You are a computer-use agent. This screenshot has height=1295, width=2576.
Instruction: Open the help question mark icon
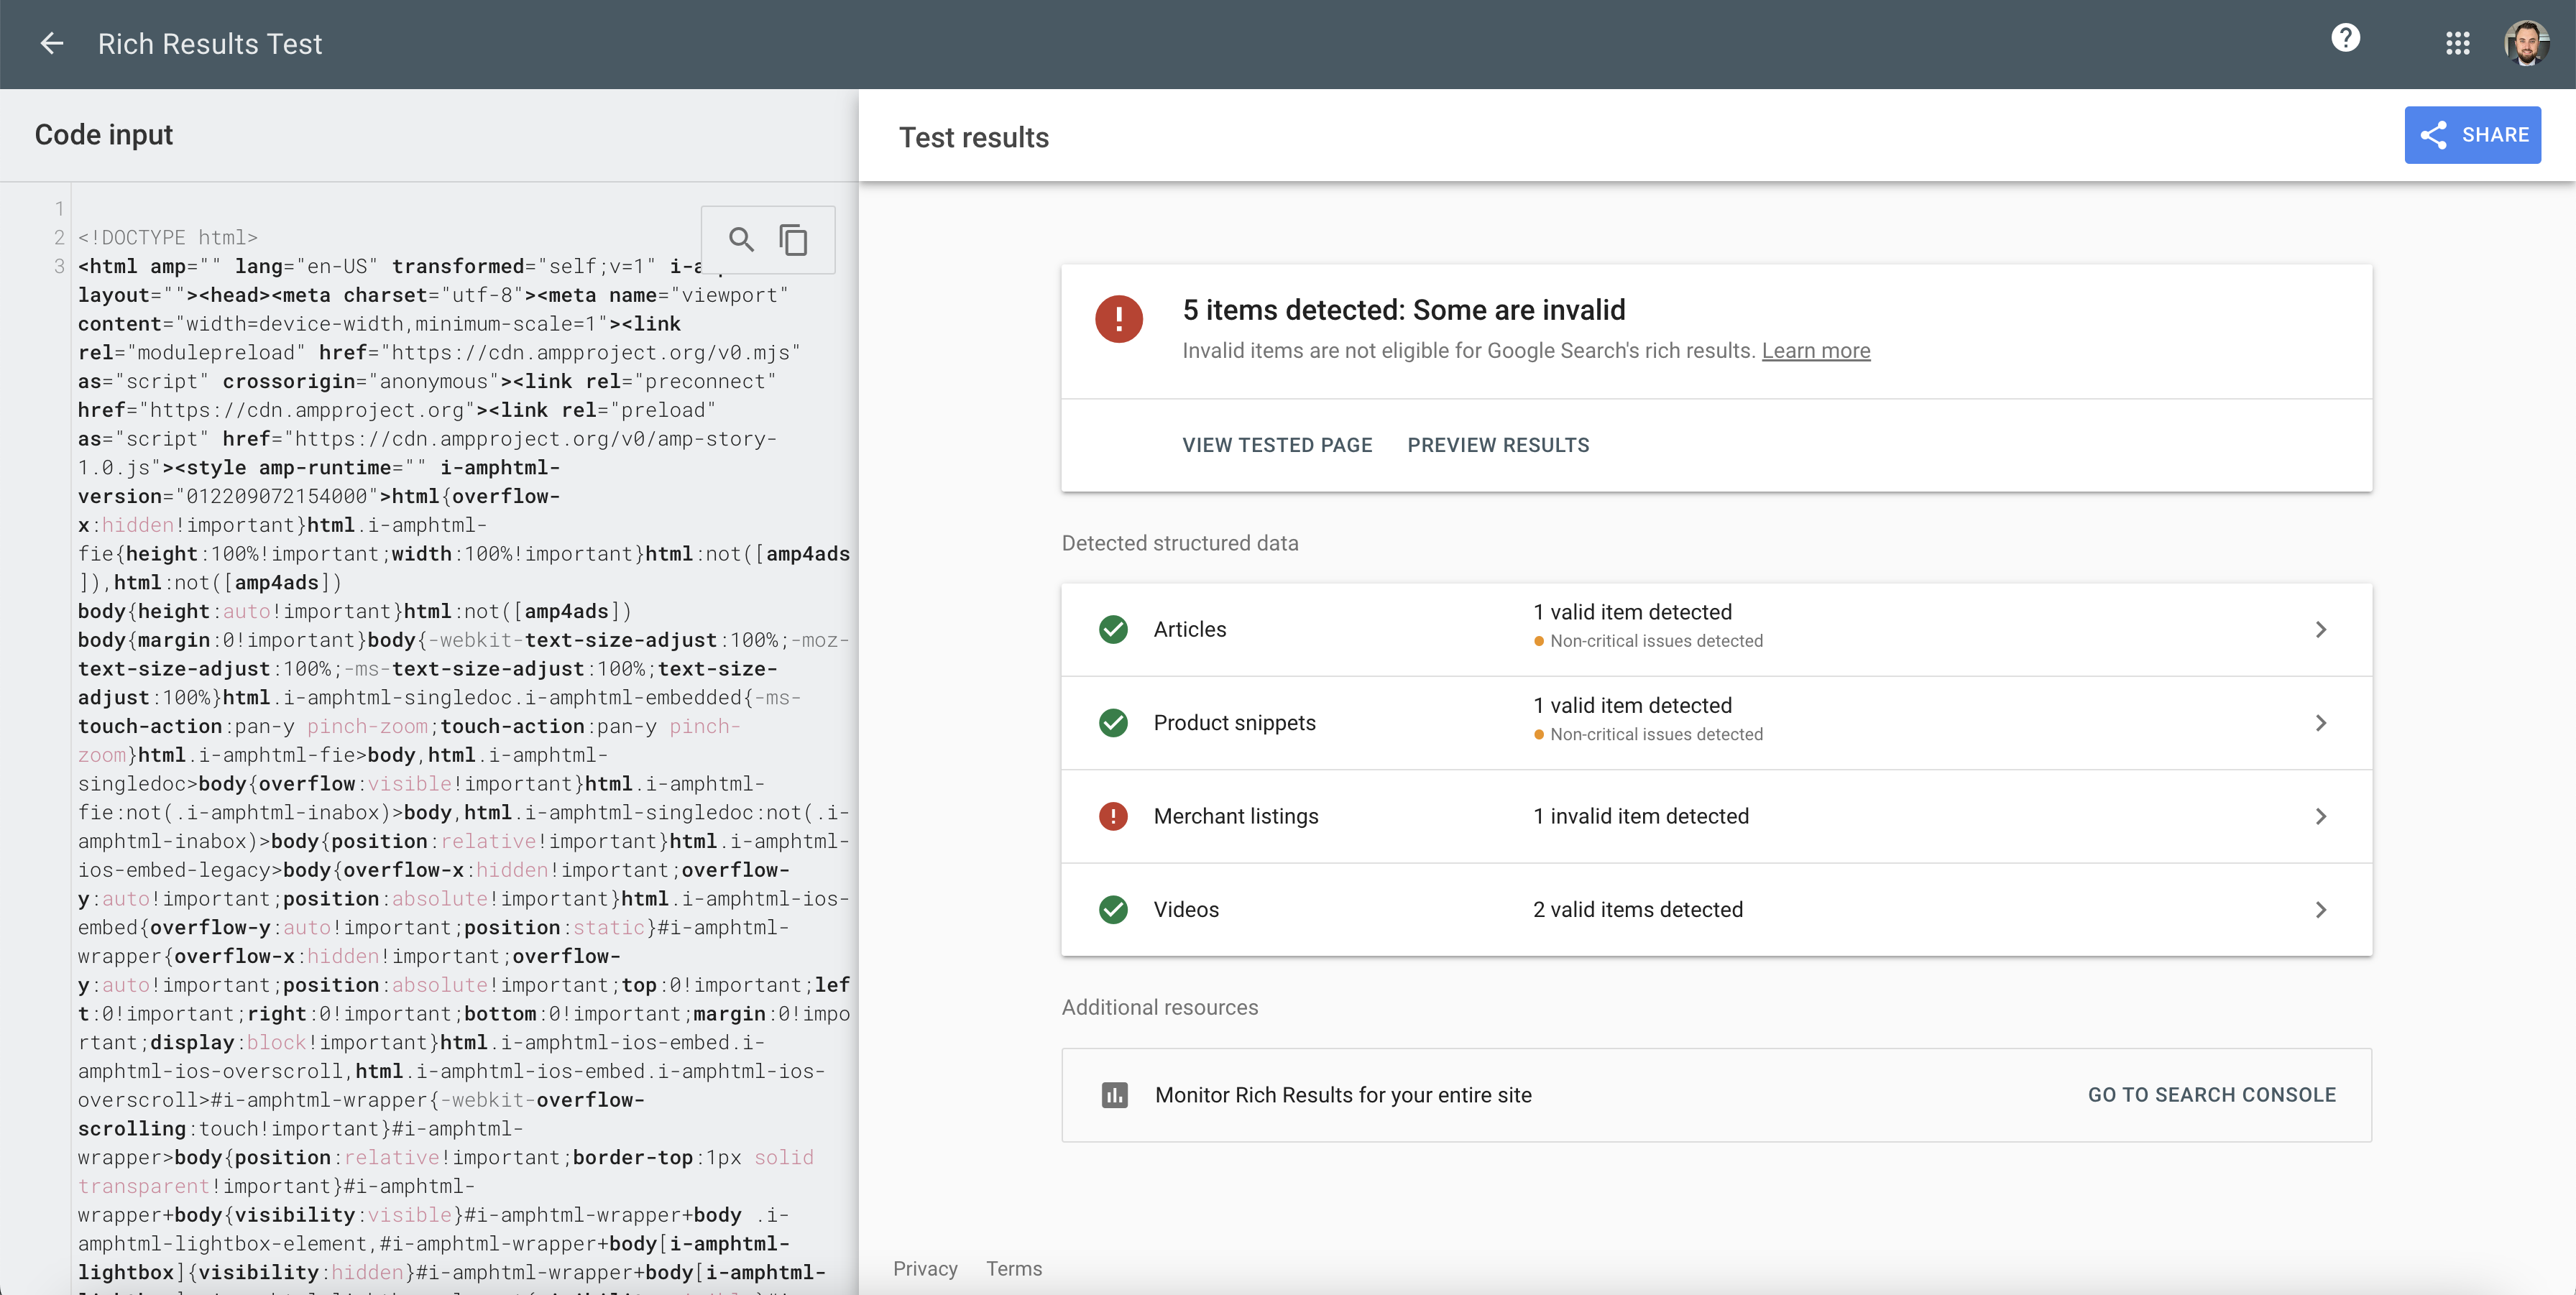click(x=2345, y=39)
